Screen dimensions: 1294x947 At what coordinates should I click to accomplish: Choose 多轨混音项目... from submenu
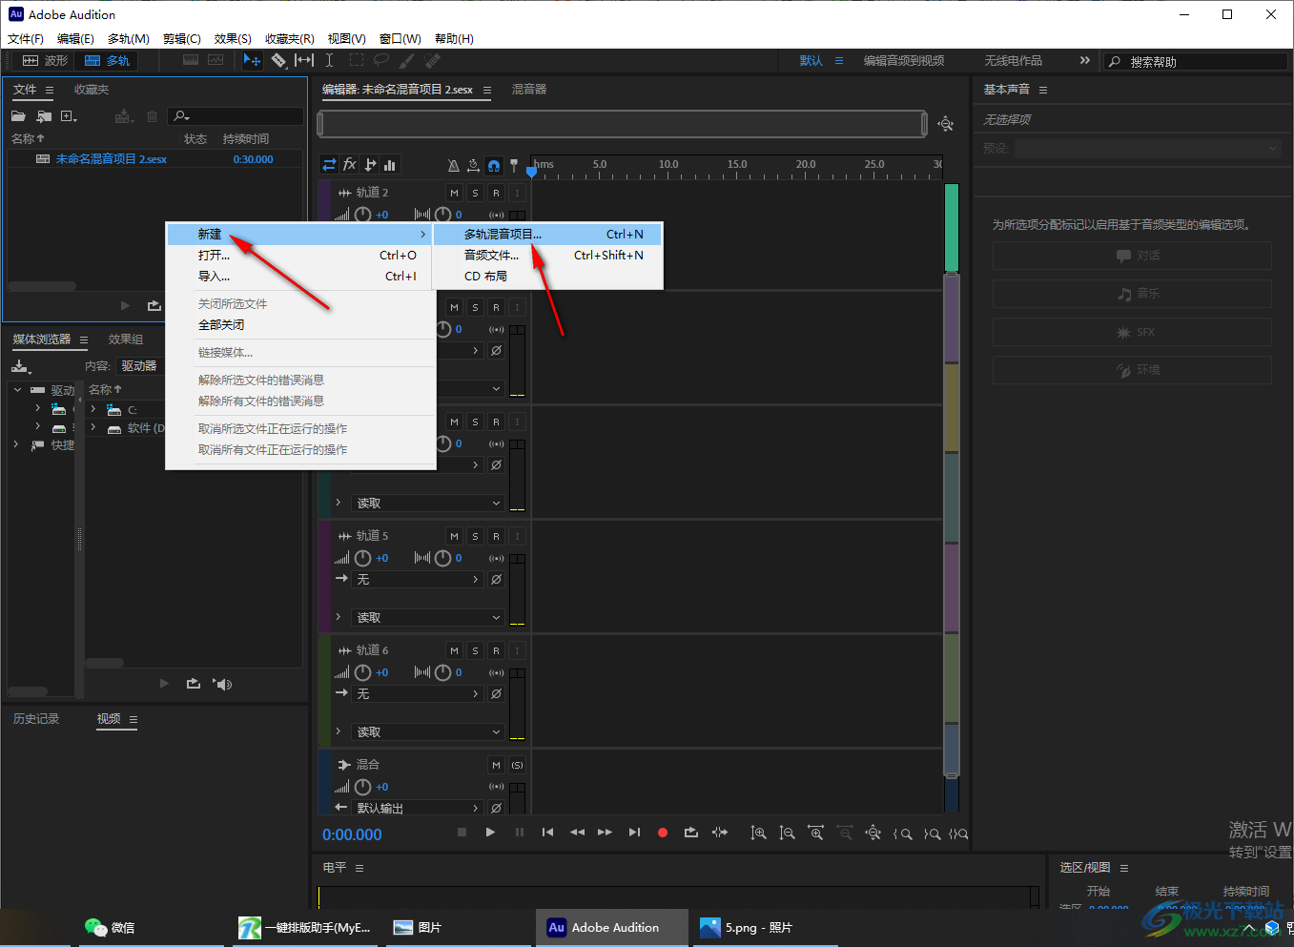(548, 234)
